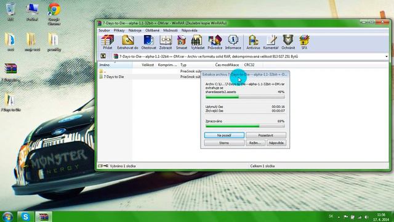Expand the archive path dropdown arrow
The height and width of the screenshot is (222, 394).
click(387, 56)
